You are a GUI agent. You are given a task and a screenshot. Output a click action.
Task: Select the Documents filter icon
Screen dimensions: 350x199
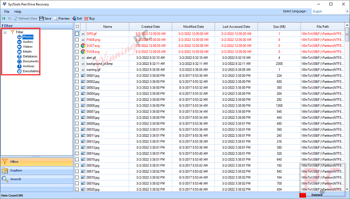19,61
